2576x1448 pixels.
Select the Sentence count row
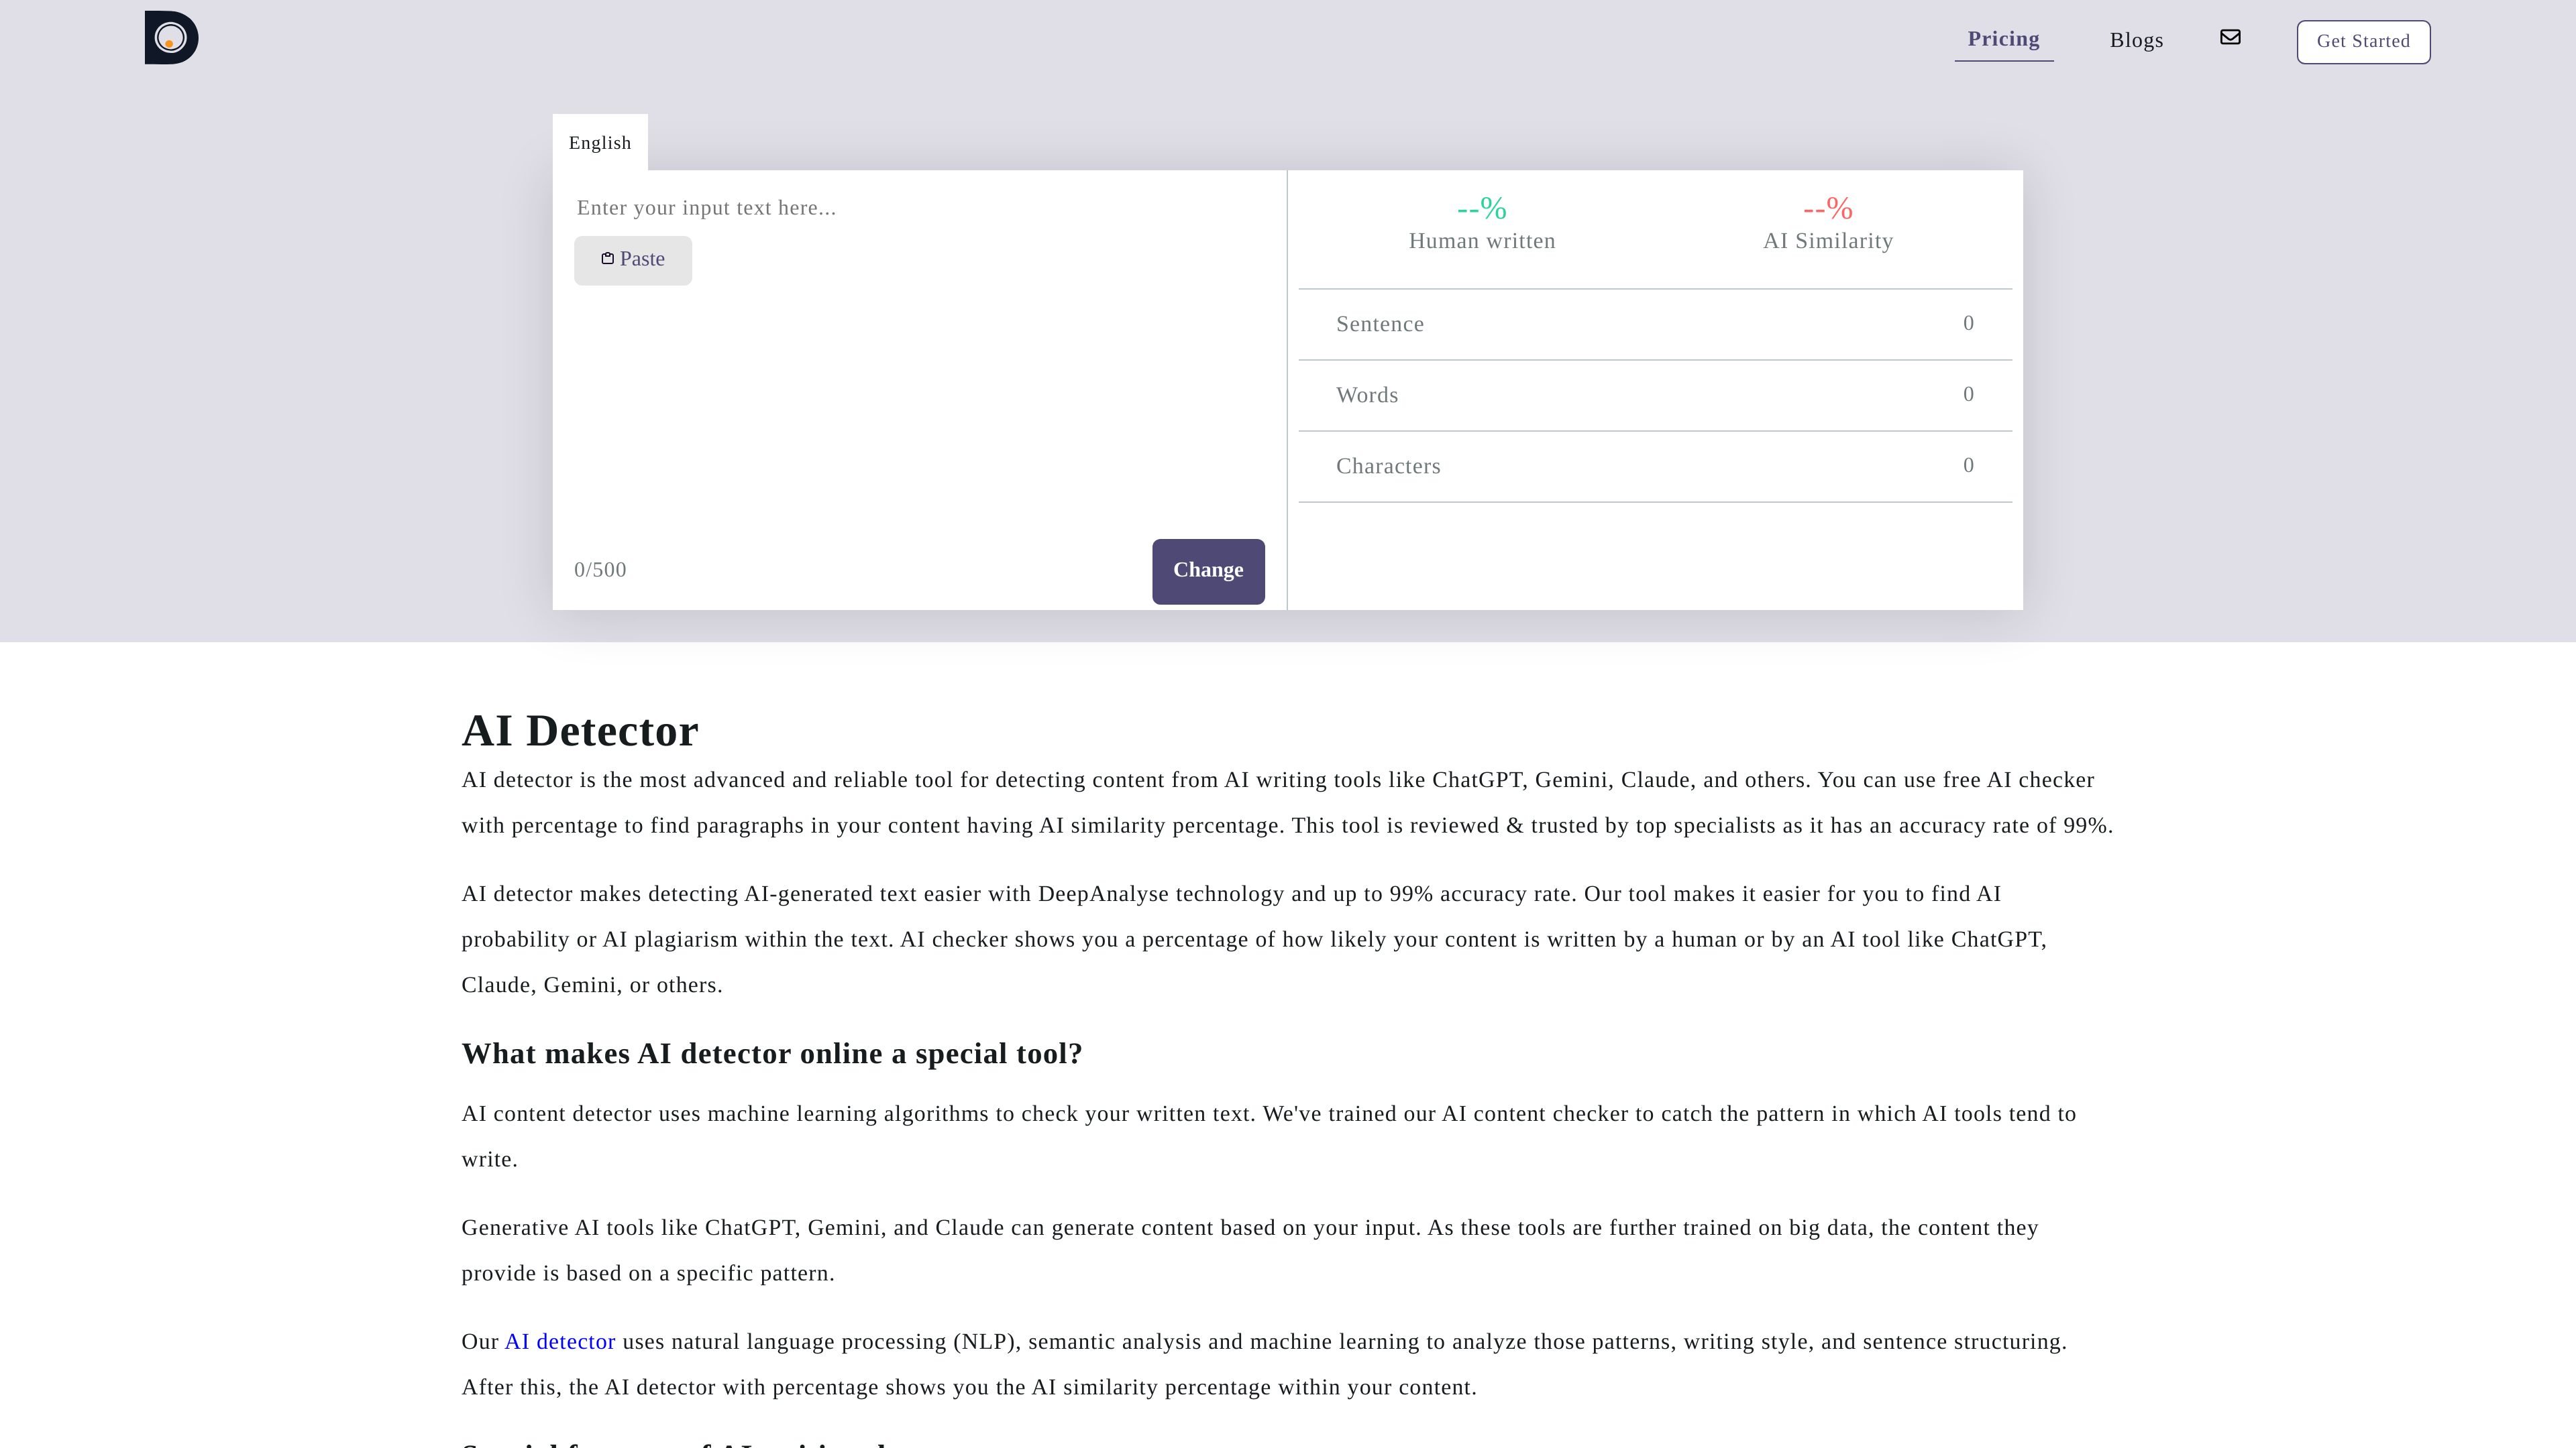point(1654,324)
